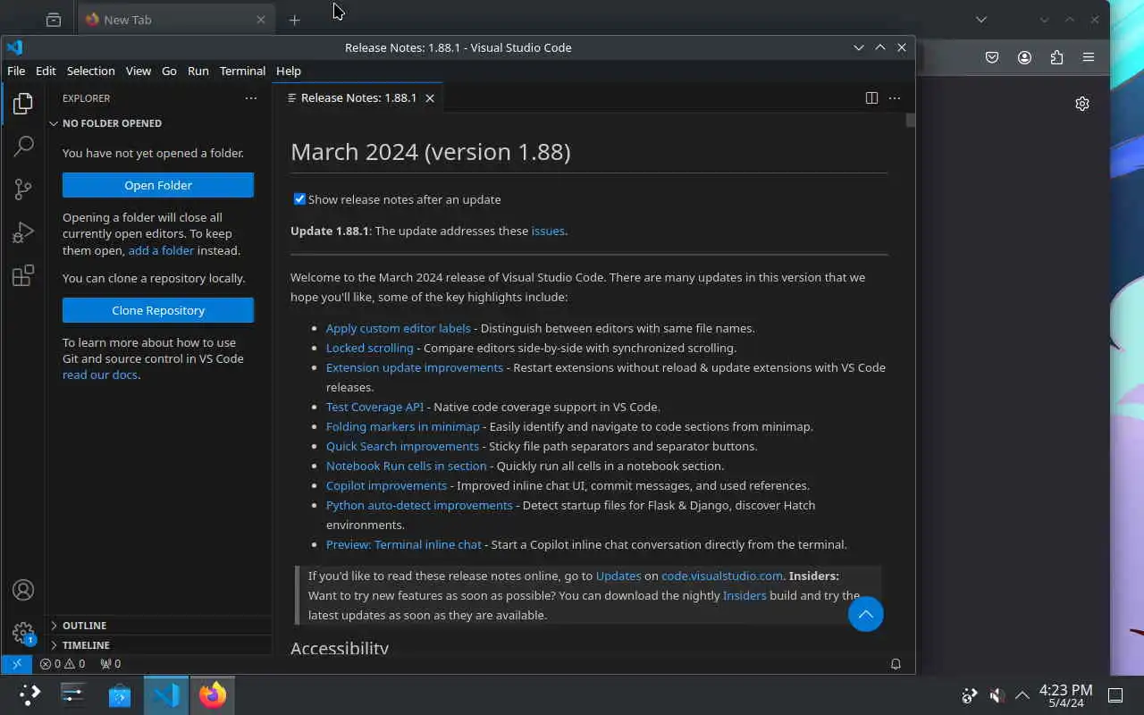Screen dimensions: 1144x715
Task: Open new tab page settings gear in Firefox
Action: [1082, 104]
